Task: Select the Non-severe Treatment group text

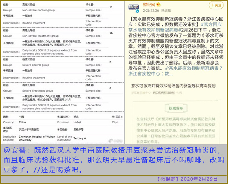Action: pyautogui.click(x=40, y=36)
